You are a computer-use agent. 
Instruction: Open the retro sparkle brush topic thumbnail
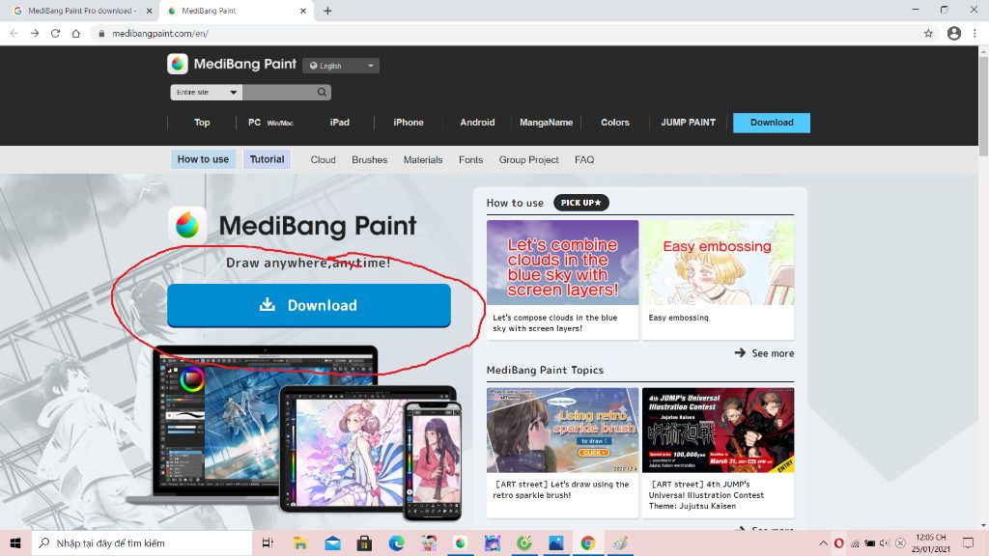pyautogui.click(x=563, y=430)
